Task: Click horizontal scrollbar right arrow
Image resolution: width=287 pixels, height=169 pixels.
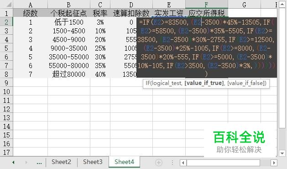Action: point(274,163)
